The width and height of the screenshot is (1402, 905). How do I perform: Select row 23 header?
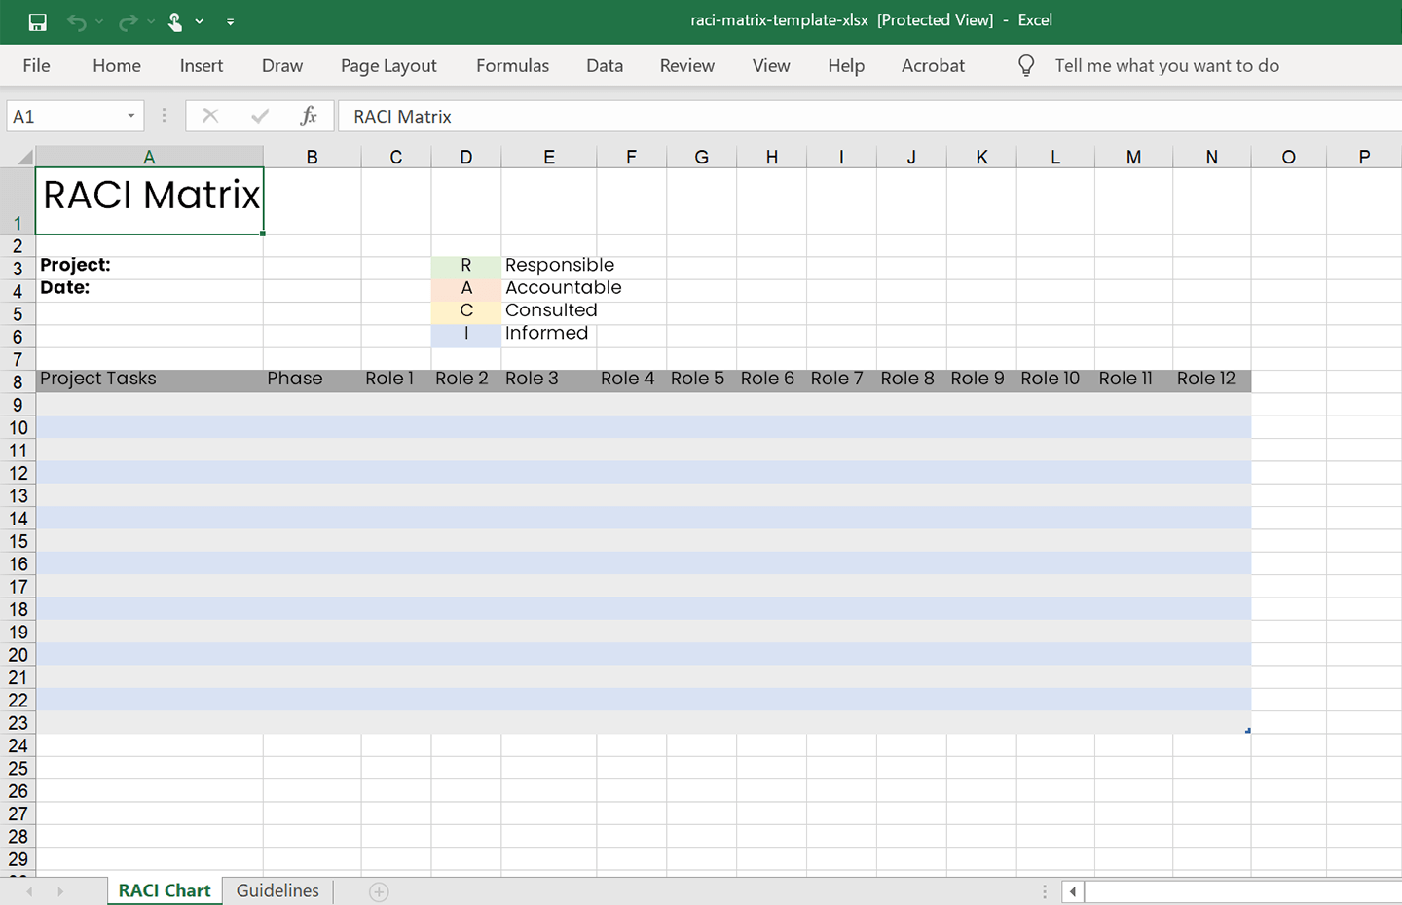pos(18,722)
